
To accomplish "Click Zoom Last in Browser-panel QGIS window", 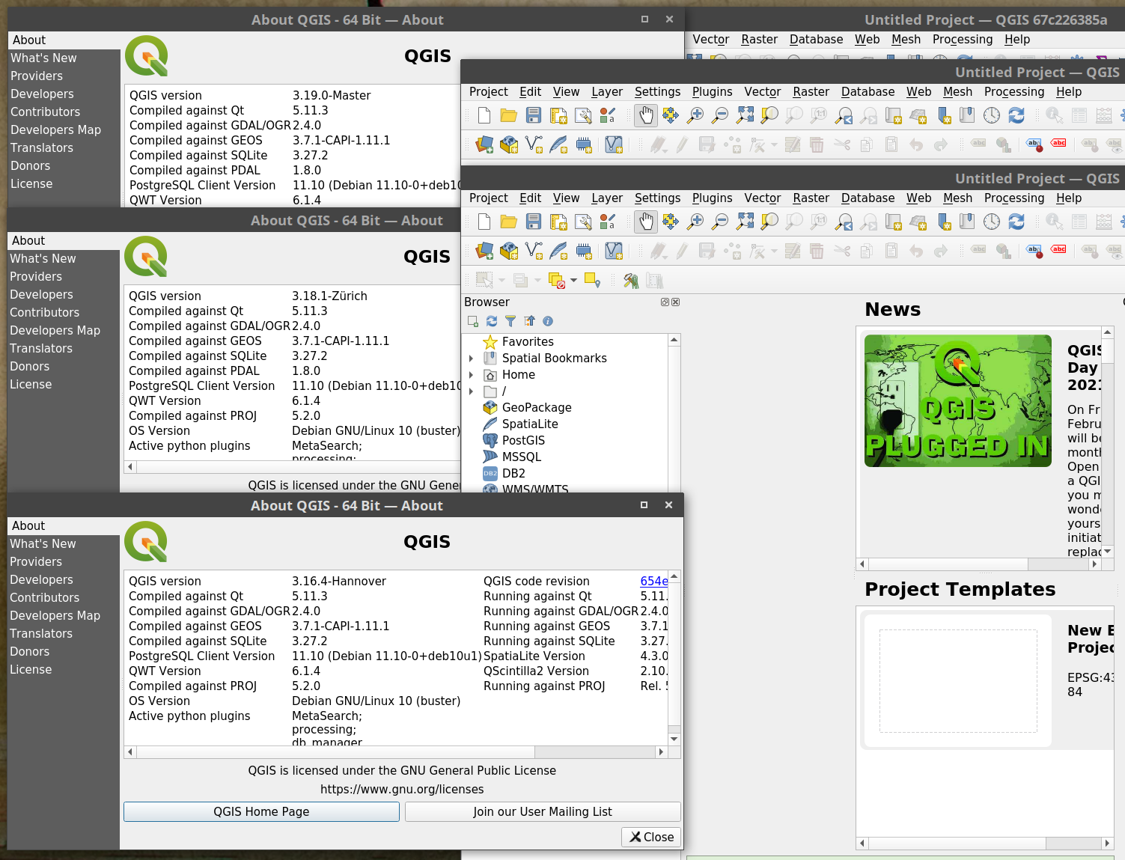I will 844,222.
